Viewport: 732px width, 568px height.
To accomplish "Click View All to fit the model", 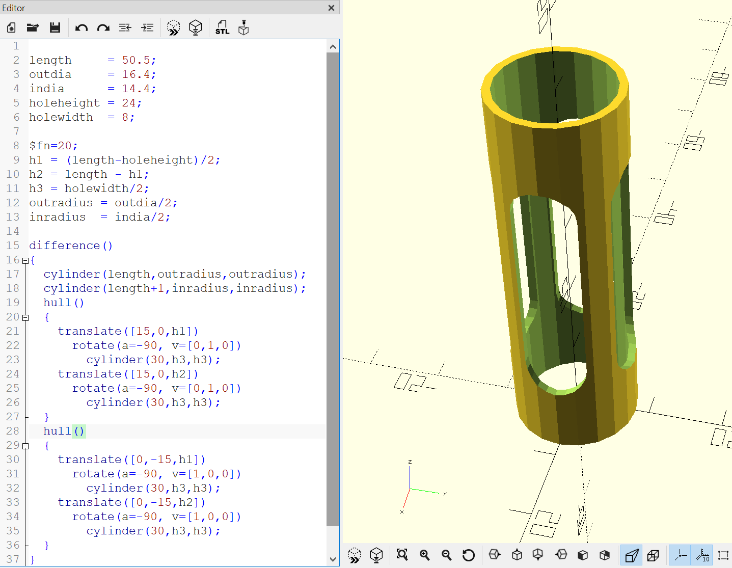I will [x=402, y=555].
